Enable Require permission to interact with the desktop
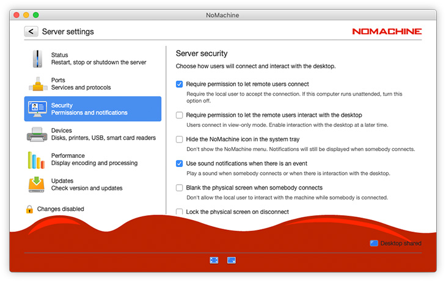Viewport: 446px width, 281px height. click(x=180, y=115)
